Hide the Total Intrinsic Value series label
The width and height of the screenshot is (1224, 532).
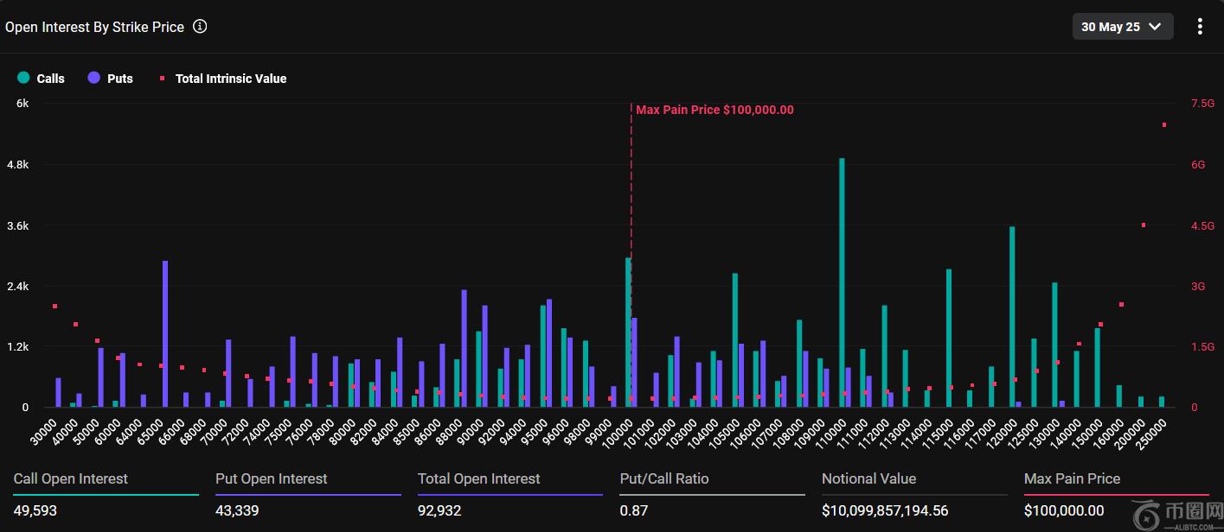pos(230,79)
